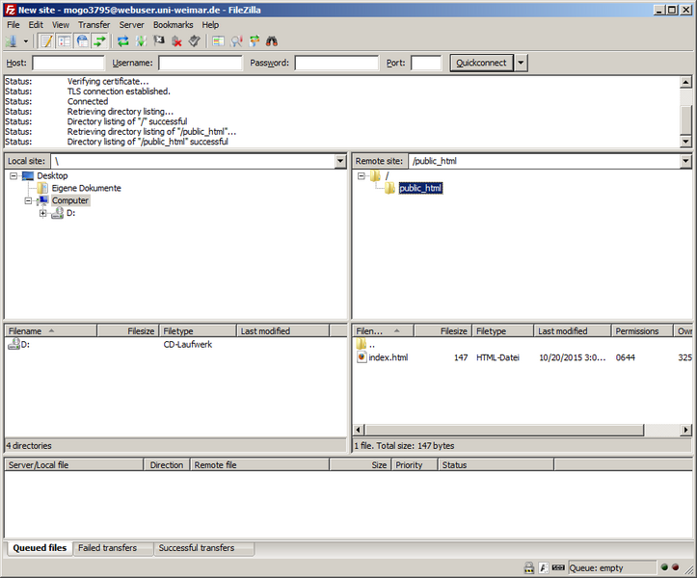
Task: Switch to Queued files tab
Action: tap(40, 548)
